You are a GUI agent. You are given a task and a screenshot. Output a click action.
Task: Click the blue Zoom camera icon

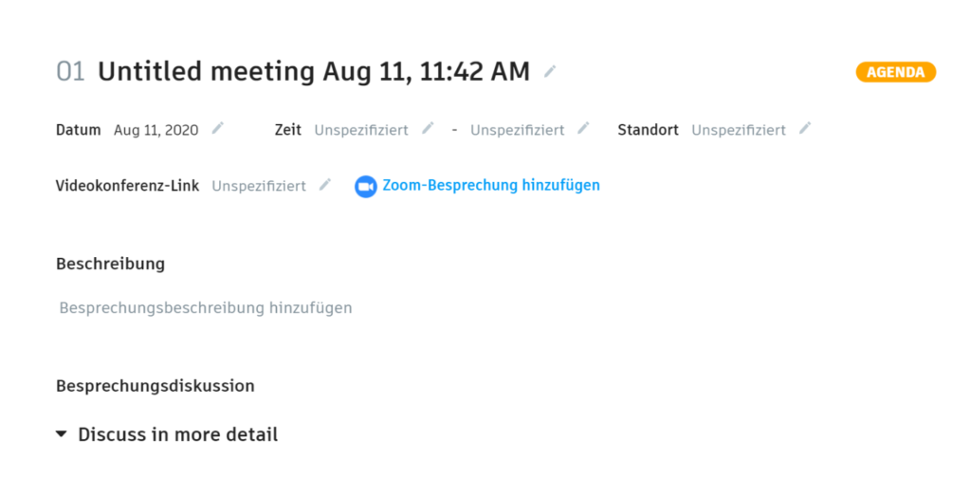click(365, 186)
